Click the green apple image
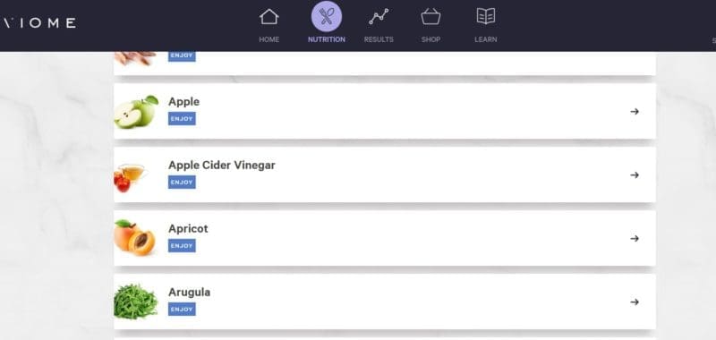 (x=136, y=112)
